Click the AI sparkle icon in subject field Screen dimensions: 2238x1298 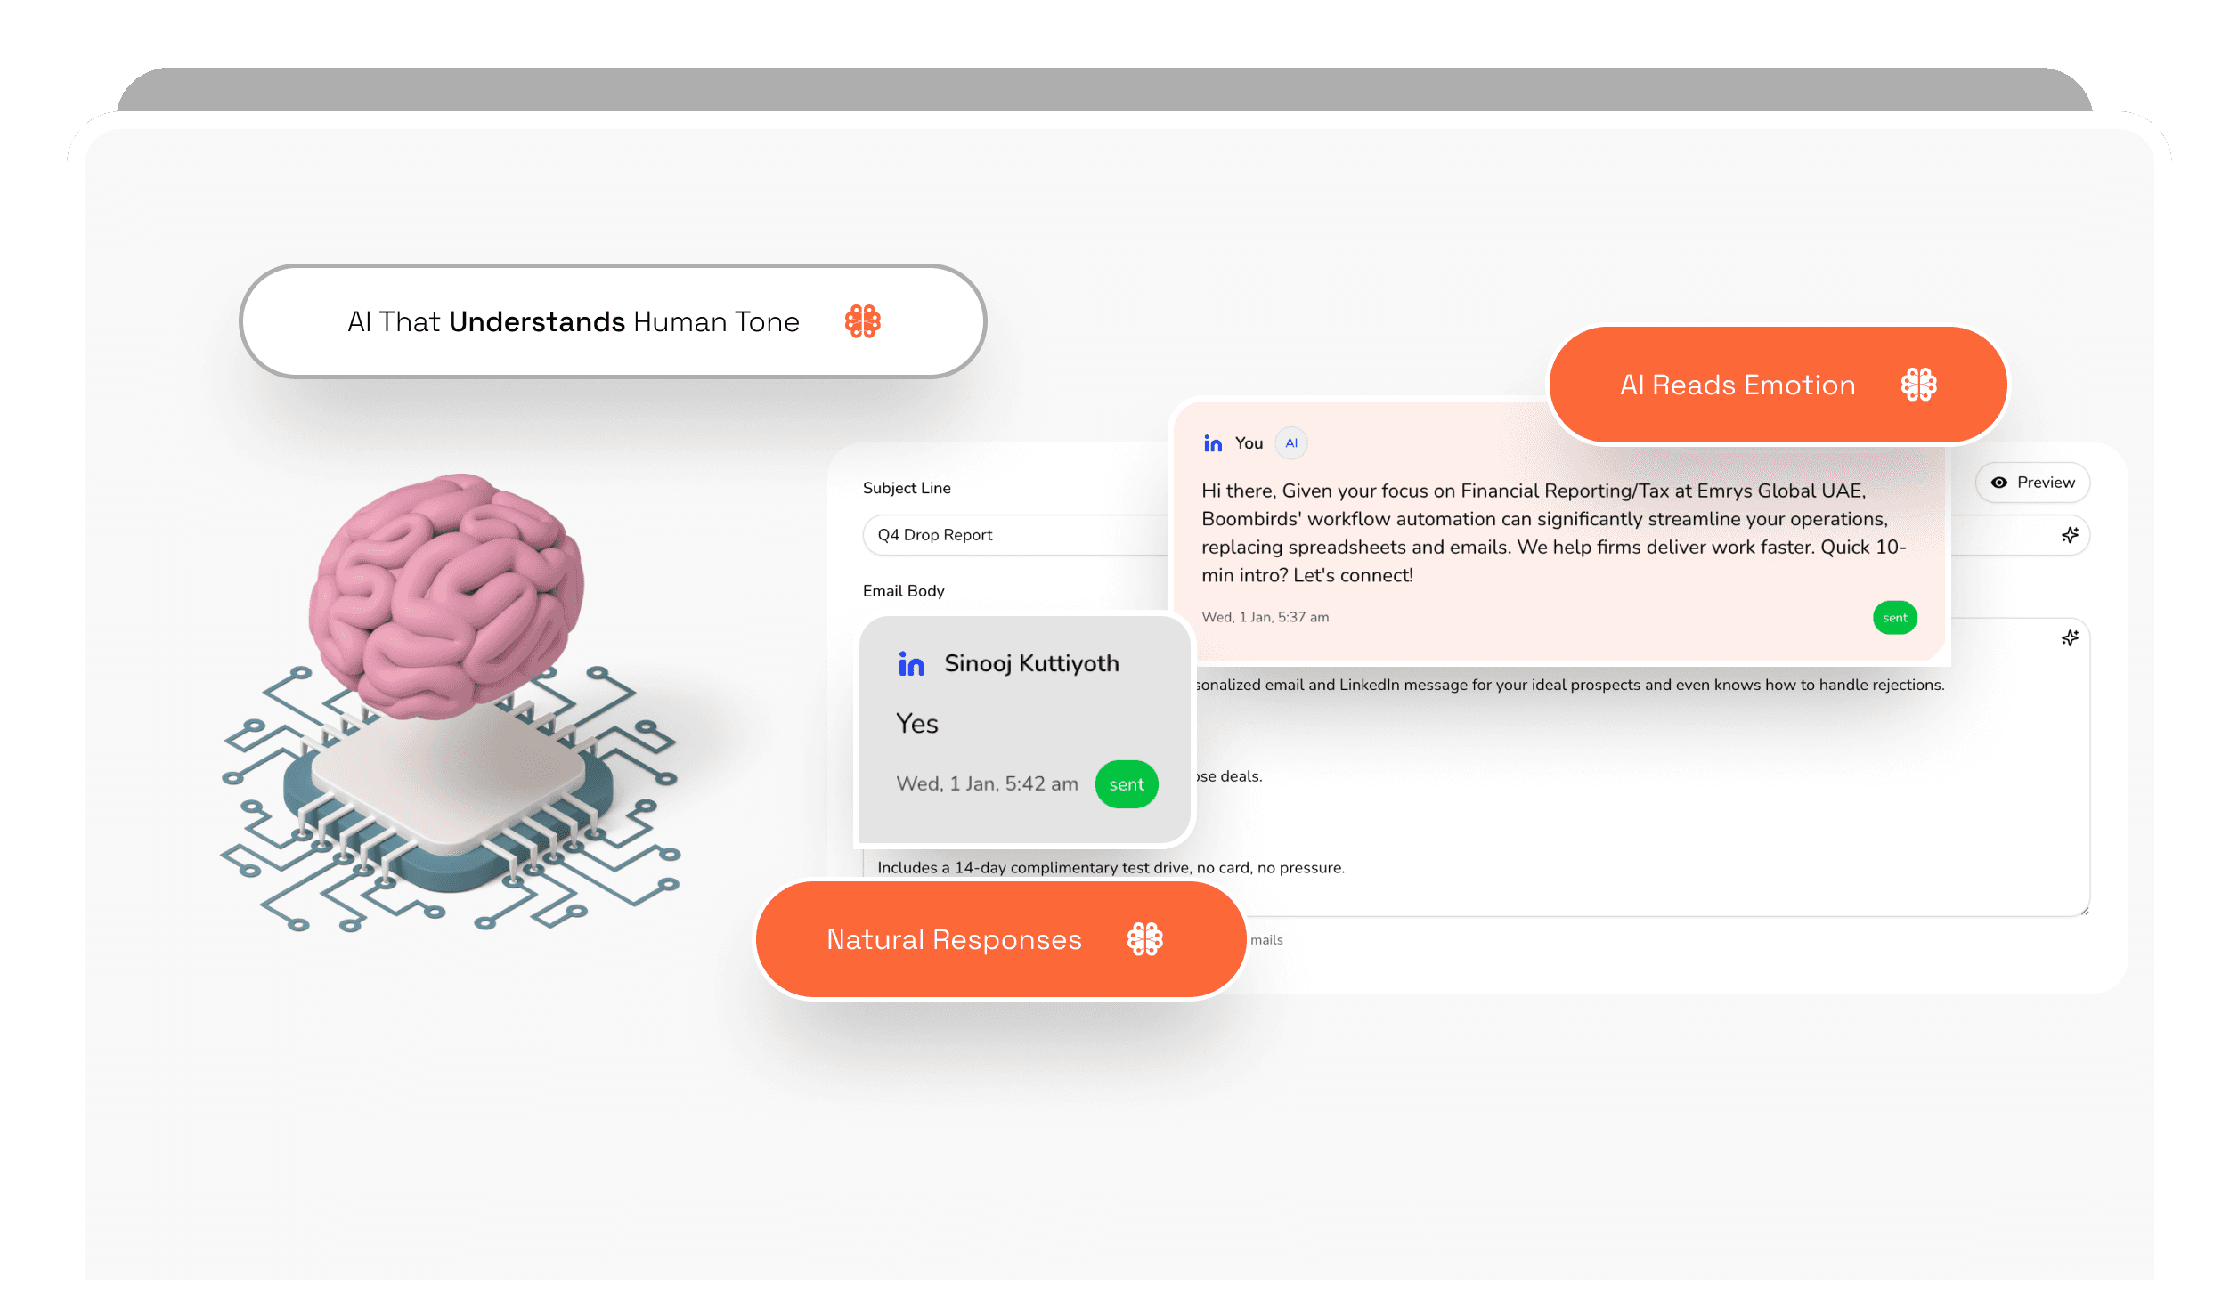[2070, 535]
